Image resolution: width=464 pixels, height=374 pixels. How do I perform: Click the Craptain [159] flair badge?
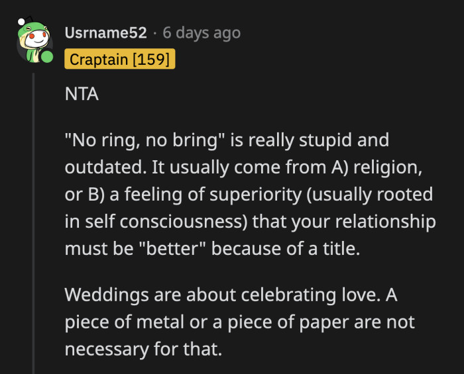tap(119, 60)
